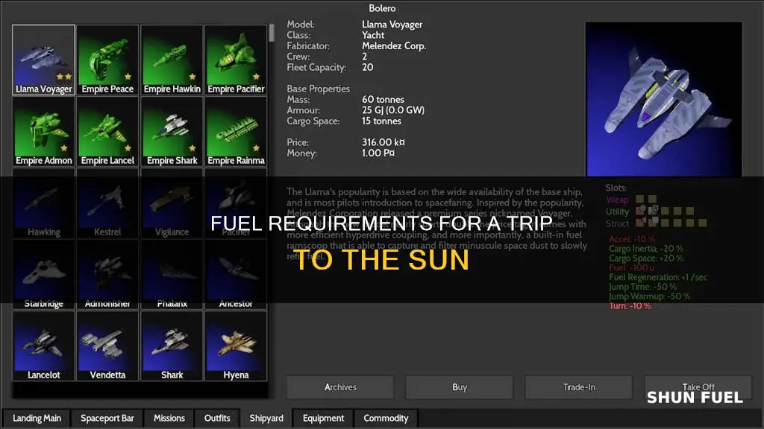764x429 pixels.
Task: Select the Vigilance ship
Action: (172, 203)
